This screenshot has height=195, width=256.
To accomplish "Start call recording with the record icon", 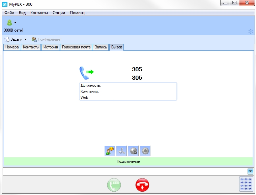I will (145, 151).
